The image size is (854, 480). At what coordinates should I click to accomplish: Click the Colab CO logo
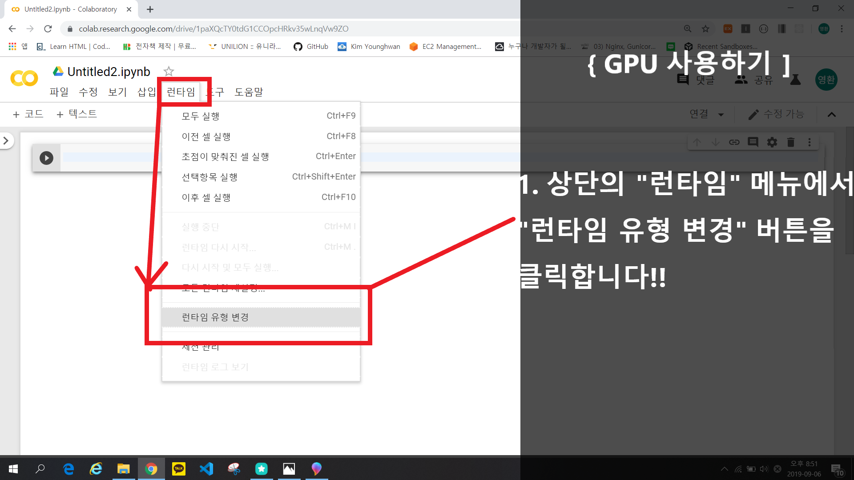click(24, 79)
